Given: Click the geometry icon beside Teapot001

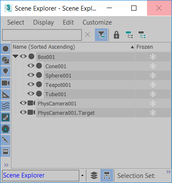Looking at the screenshot, I should [39, 84].
